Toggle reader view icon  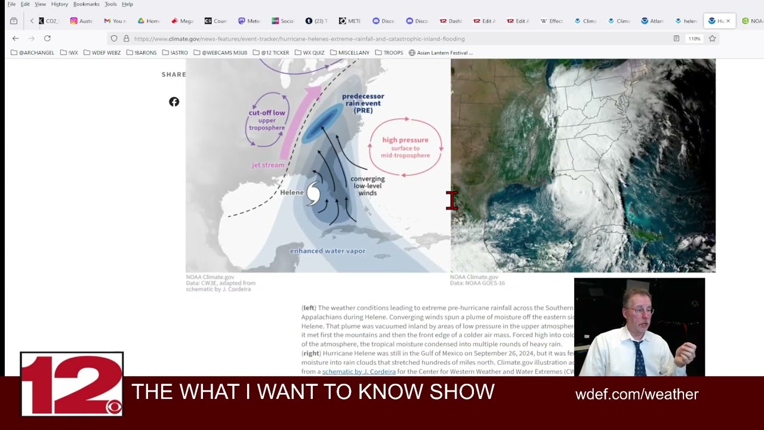pyautogui.click(x=676, y=38)
